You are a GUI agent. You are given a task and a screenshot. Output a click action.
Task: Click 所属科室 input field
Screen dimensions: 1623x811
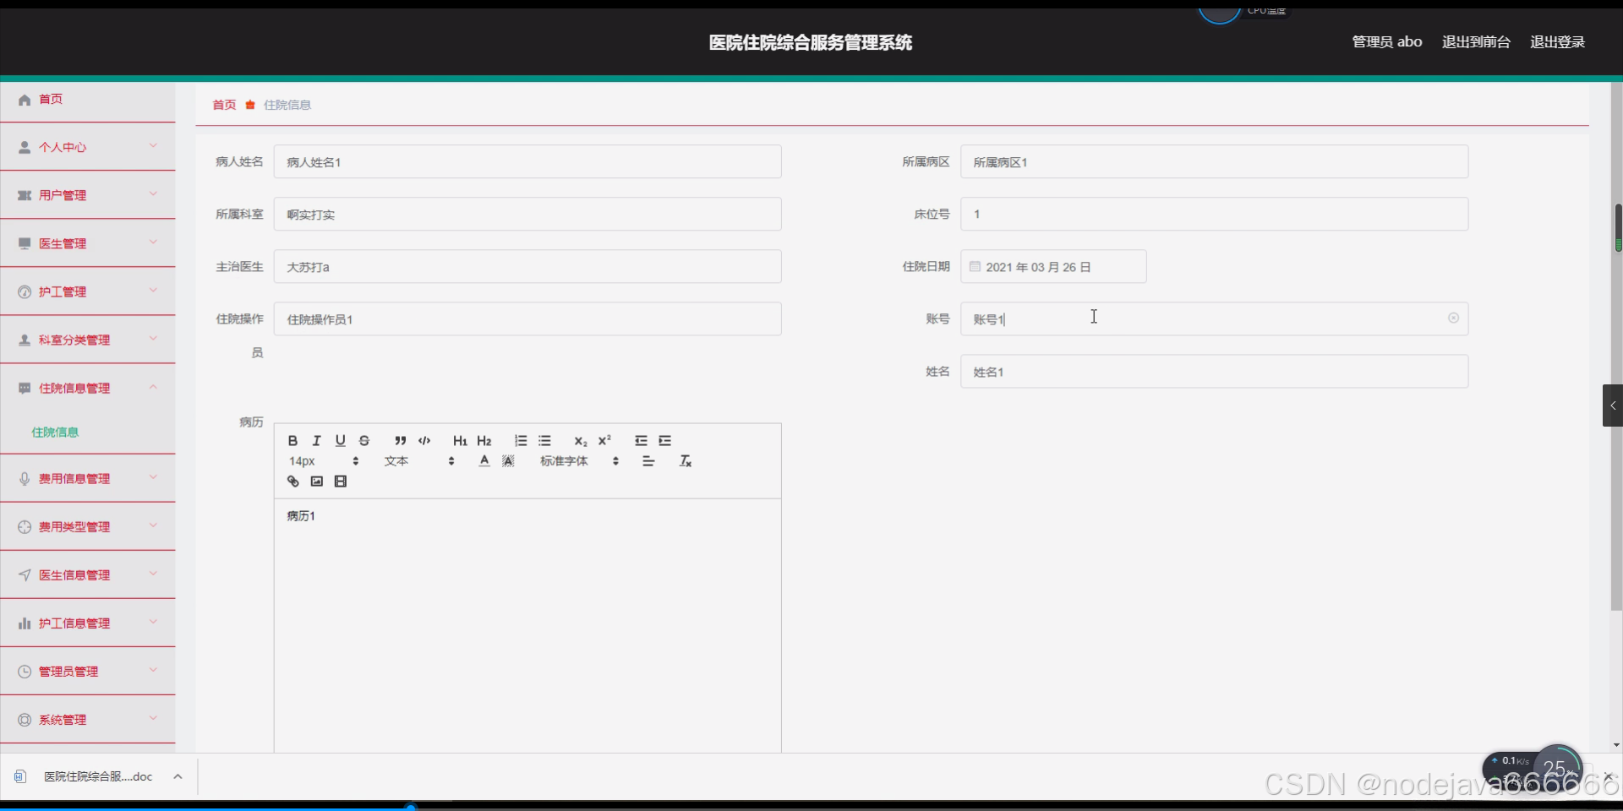coord(527,214)
